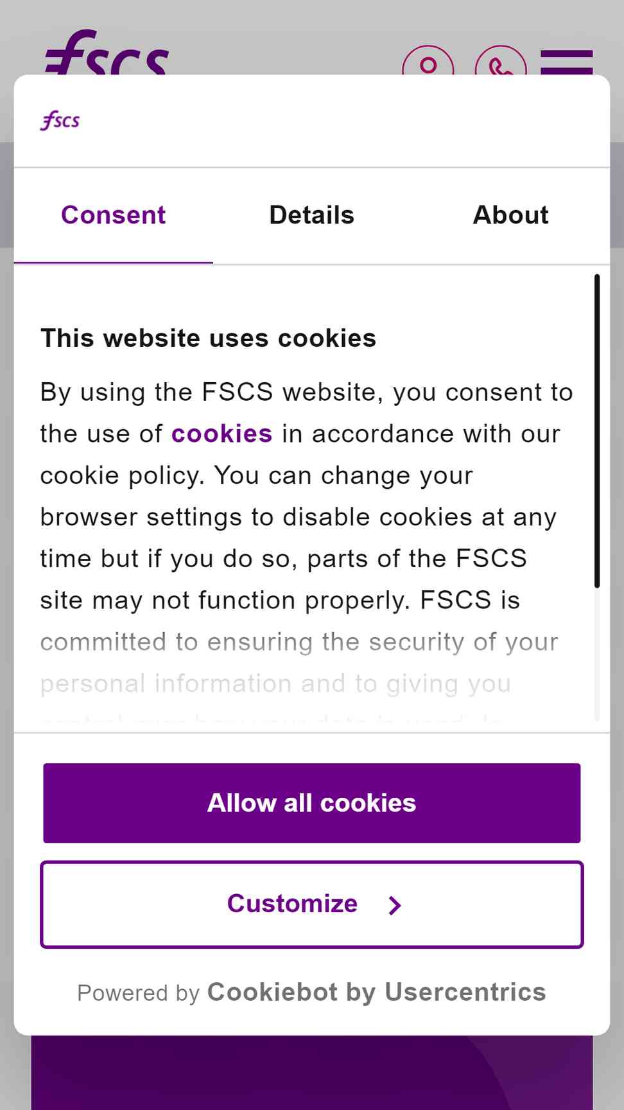This screenshot has width=624, height=1110.
Task: Click the faded committed to ensuring text
Action: [299, 642]
